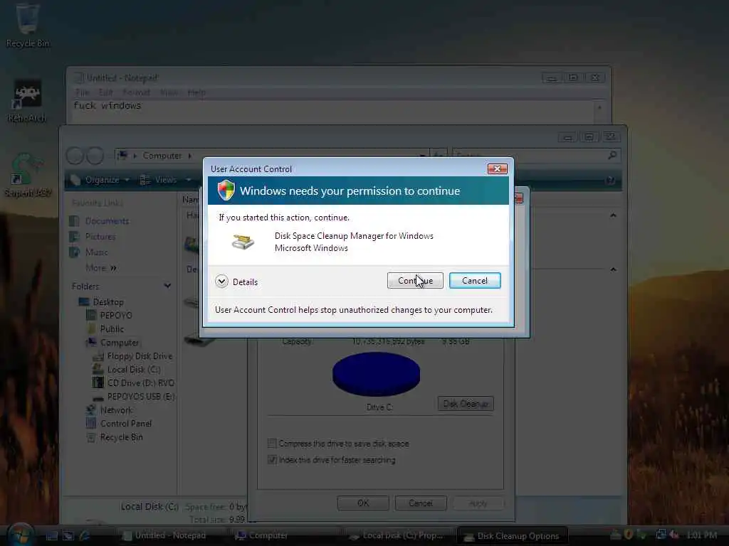Click Computer in the Explorer address bar

[162, 156]
